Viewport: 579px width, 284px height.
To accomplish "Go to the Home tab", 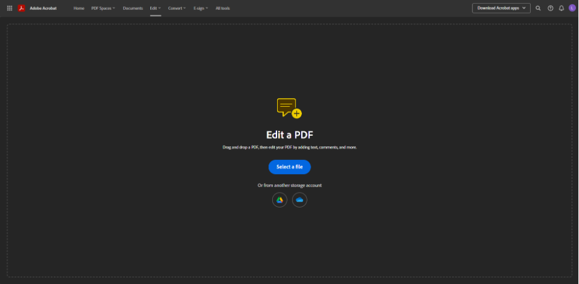I will click(x=79, y=8).
